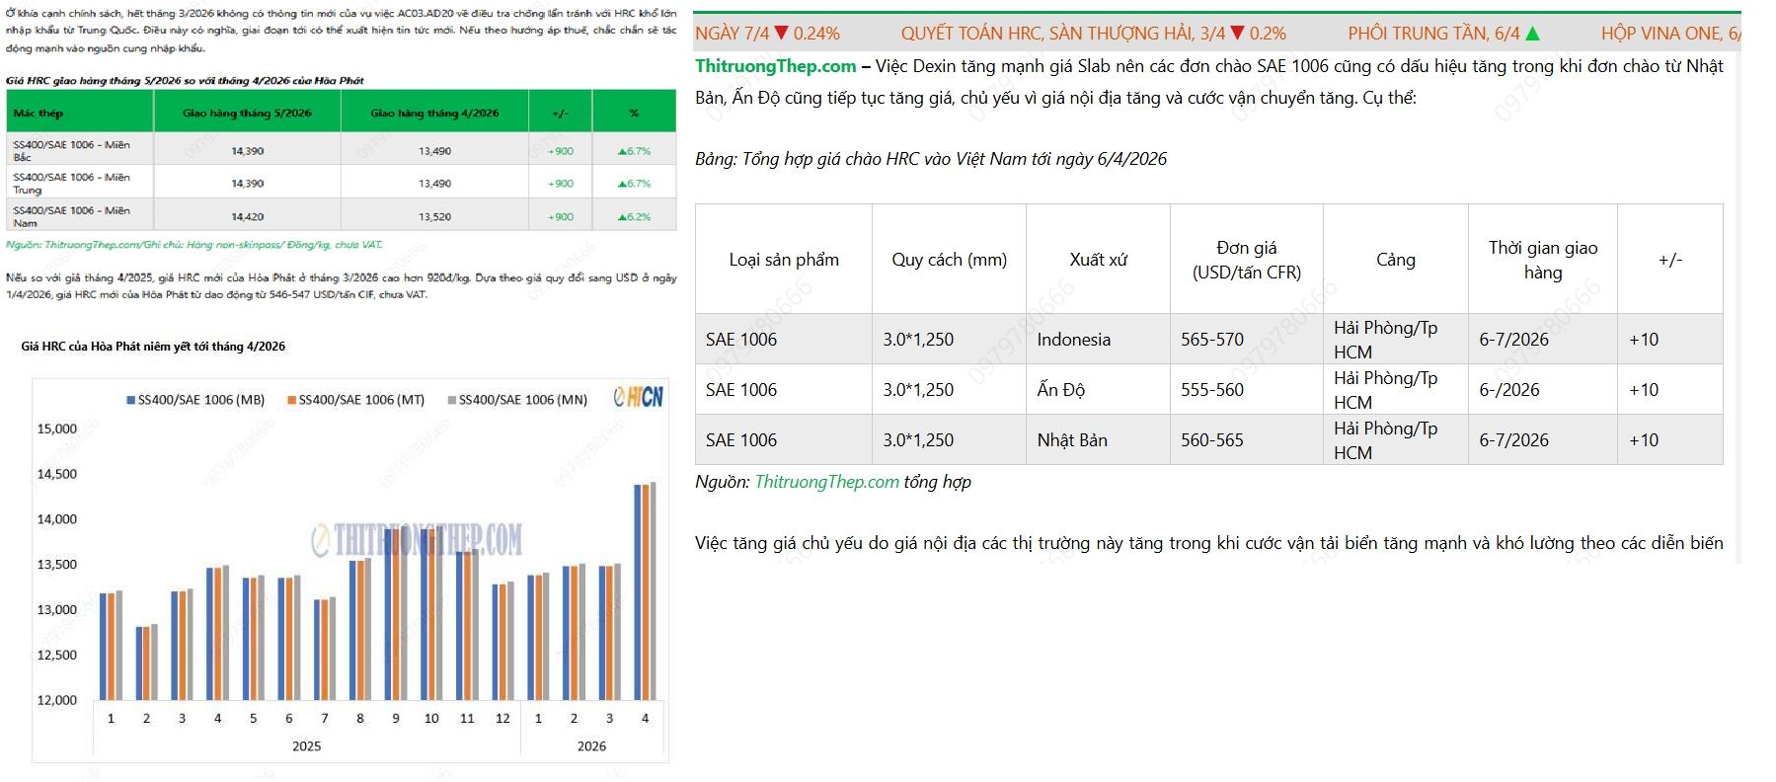Click the Thời gian giao hàng column header
The height and width of the screenshot is (782, 1776).
[1542, 260]
